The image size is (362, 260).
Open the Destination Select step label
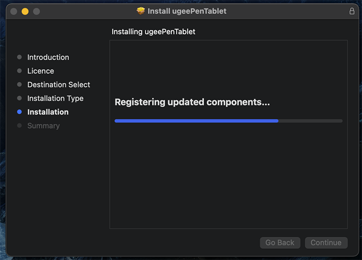click(x=59, y=84)
